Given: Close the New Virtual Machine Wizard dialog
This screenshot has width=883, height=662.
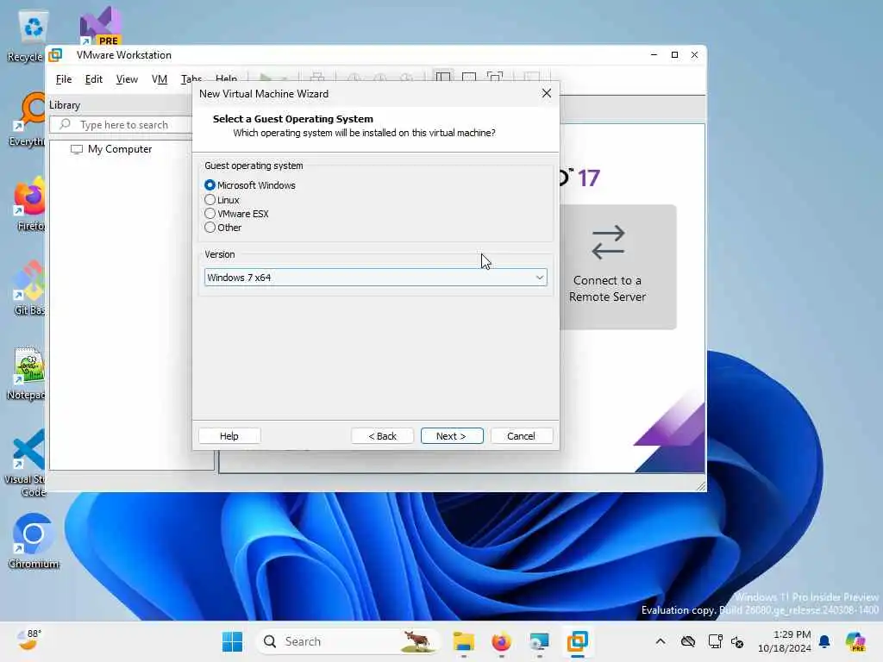Looking at the screenshot, I should tap(546, 93).
